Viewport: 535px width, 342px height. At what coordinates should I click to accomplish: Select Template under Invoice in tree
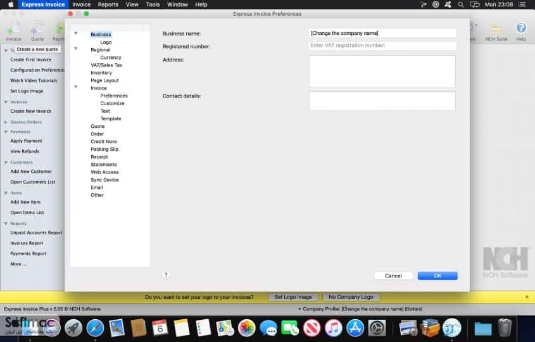(111, 118)
